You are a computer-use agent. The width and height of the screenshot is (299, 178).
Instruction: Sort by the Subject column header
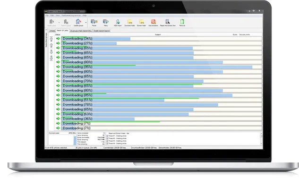158,34
